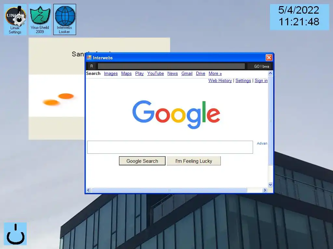
Task: Open the Play link
Action: [139, 74]
